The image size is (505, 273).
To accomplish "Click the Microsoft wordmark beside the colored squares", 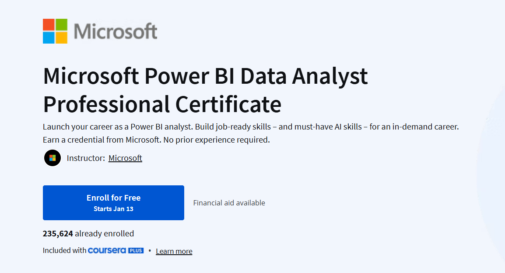I will coord(116,31).
